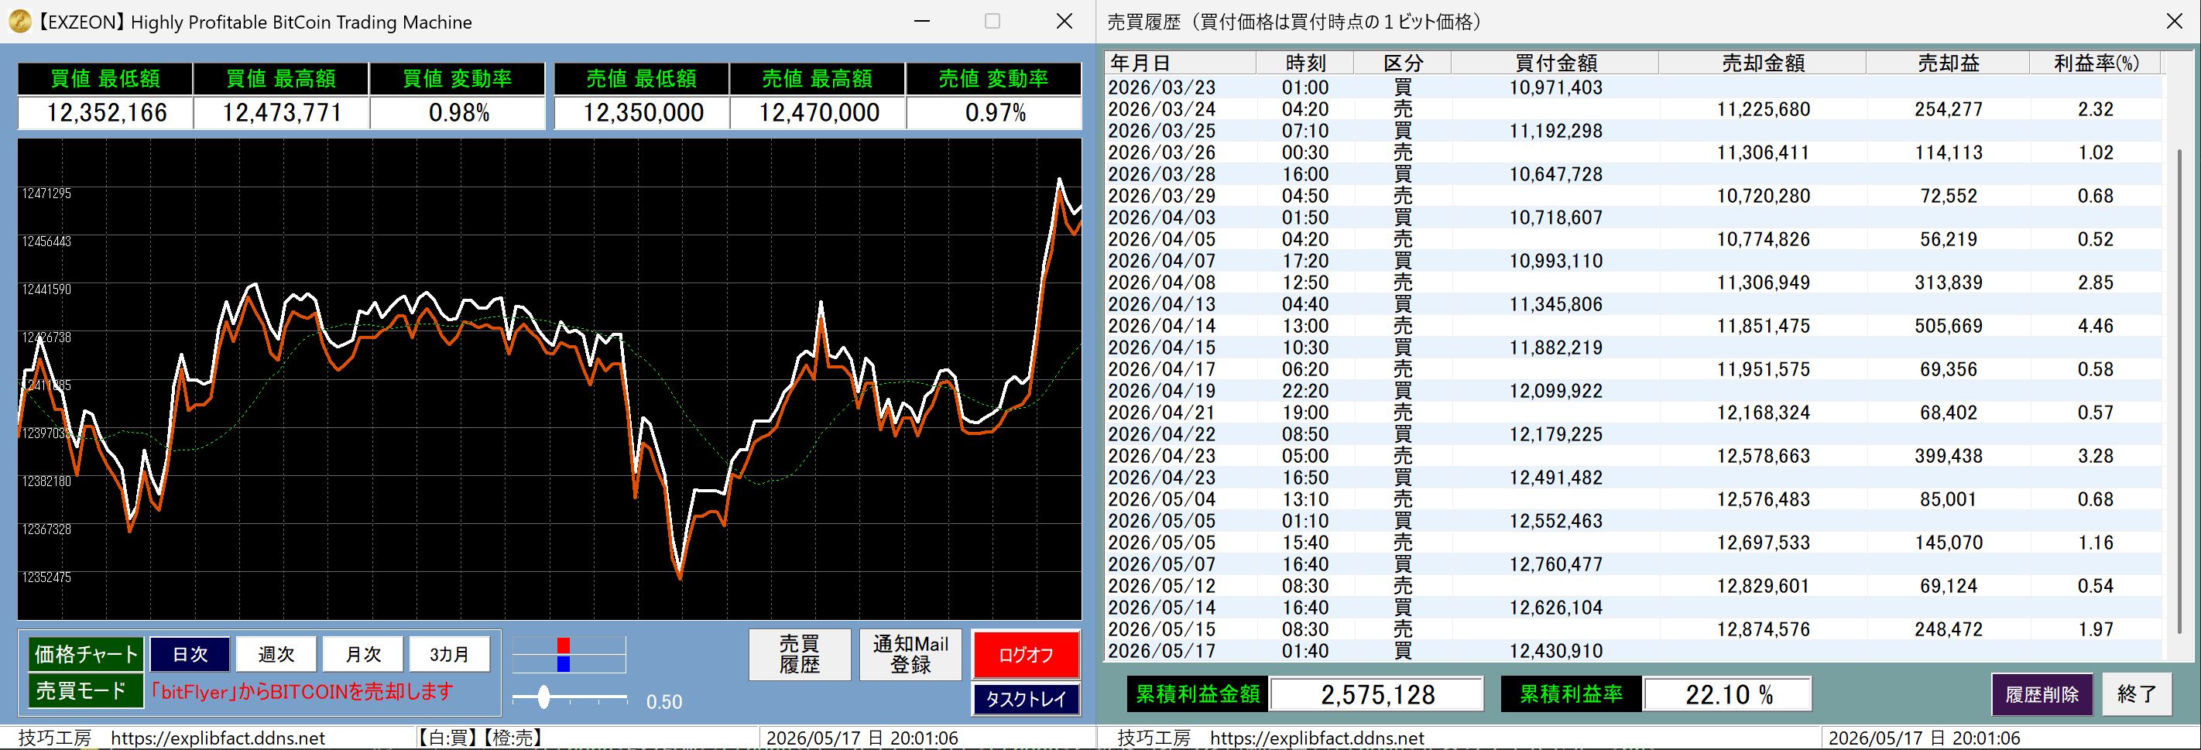Viewport: 2201px width, 750px height.
Task: Select the 2026/04/08 row
Action: tap(1634, 283)
